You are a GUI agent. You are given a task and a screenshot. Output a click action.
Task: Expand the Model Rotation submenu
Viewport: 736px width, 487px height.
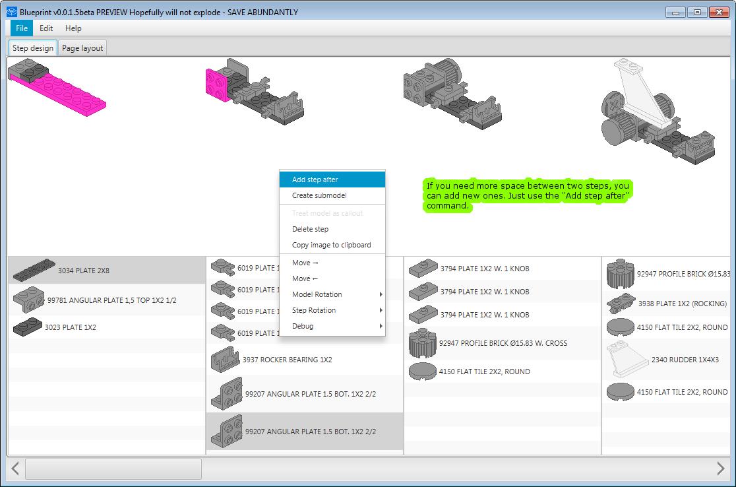(332, 294)
